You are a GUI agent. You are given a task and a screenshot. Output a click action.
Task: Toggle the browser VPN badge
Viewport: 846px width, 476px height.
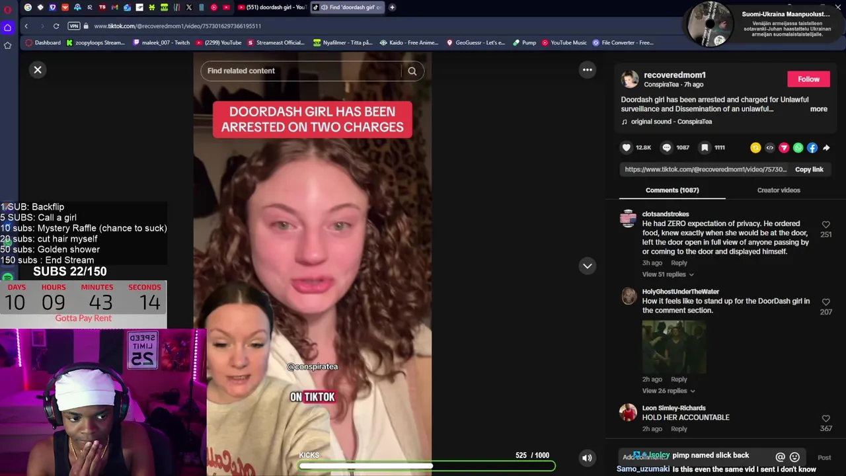click(x=74, y=26)
